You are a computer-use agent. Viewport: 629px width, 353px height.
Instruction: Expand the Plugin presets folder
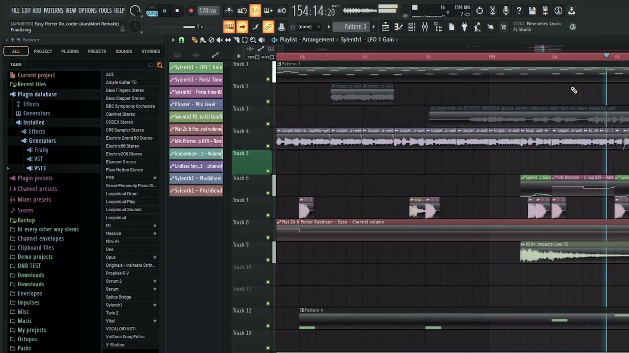35,178
